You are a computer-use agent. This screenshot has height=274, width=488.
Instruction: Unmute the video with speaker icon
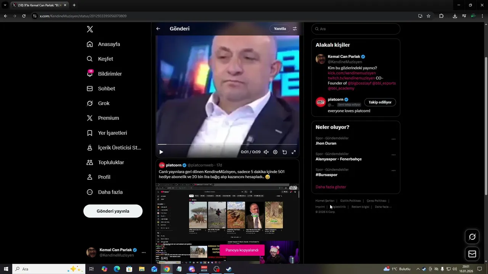click(x=266, y=152)
